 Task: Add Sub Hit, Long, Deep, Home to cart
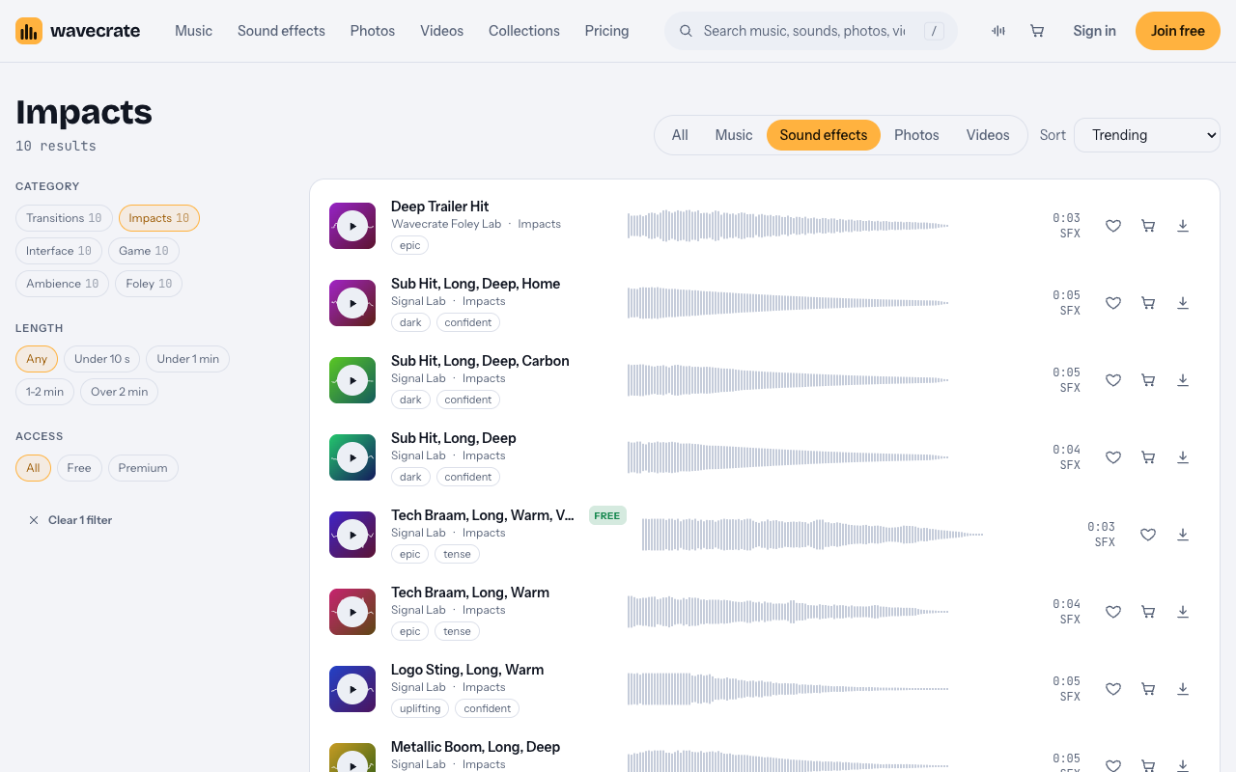tap(1148, 303)
